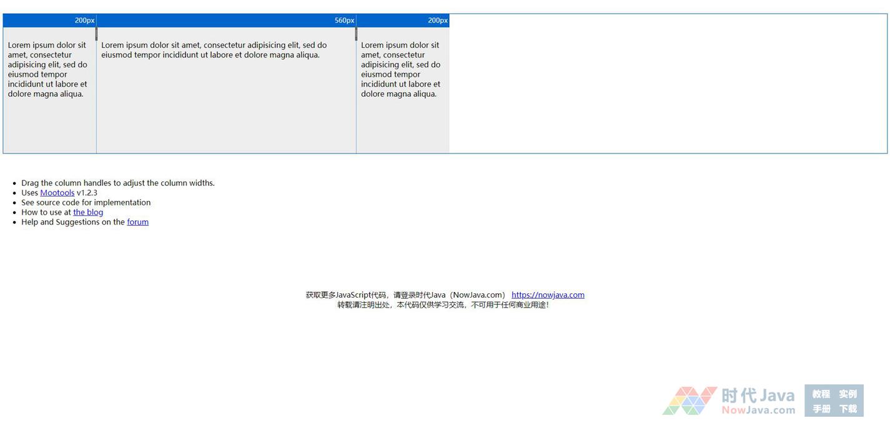Click the 'See source code for implementation' text
The height and width of the screenshot is (448, 890).
86,203
